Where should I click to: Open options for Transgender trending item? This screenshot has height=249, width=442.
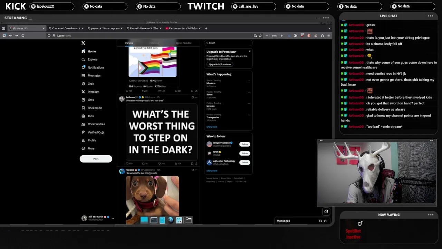point(249,115)
